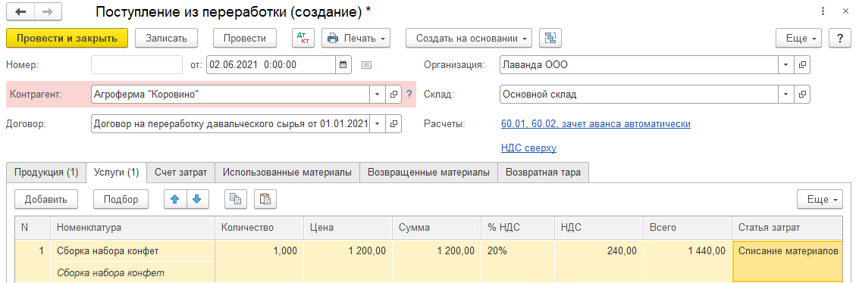Open document structure icon next to Создать на основании
Screen dimensions: 859x283
point(550,39)
